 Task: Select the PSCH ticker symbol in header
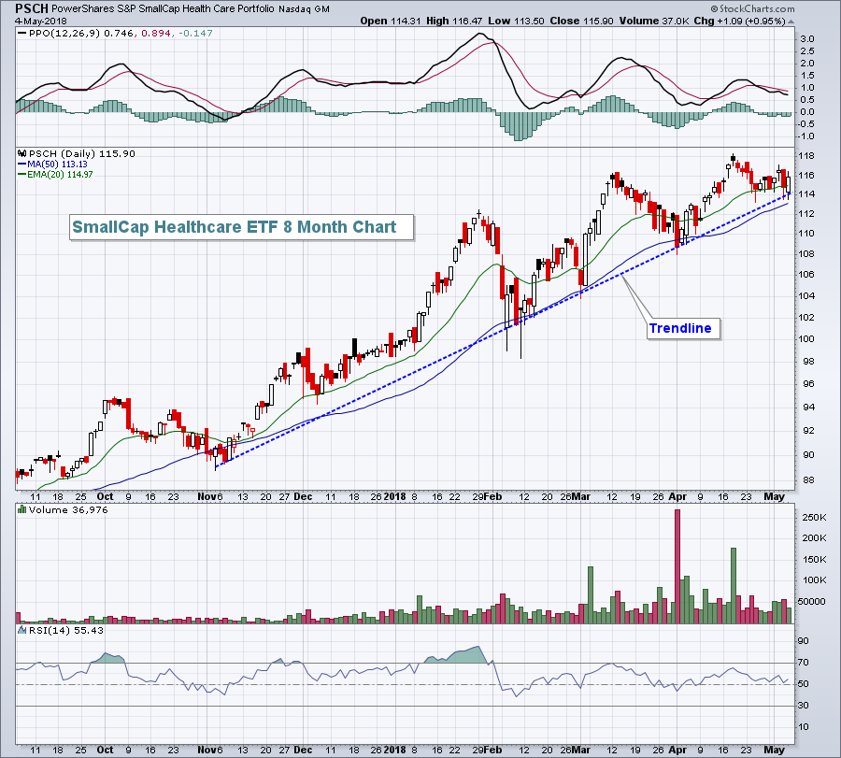click(x=32, y=8)
